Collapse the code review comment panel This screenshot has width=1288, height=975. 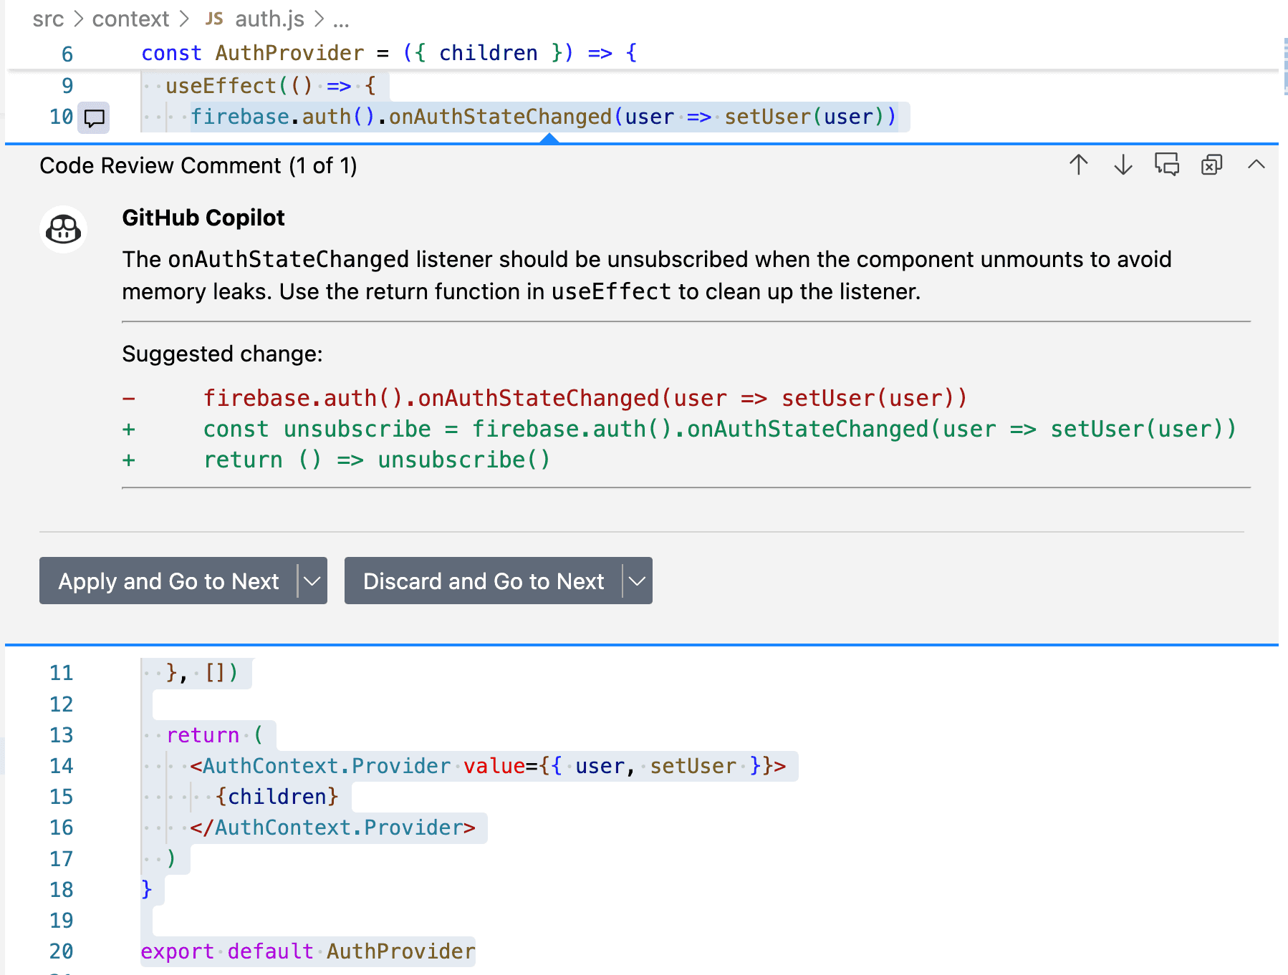pyautogui.click(x=1256, y=165)
